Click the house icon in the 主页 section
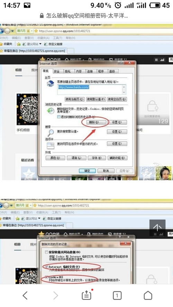 [51, 84]
